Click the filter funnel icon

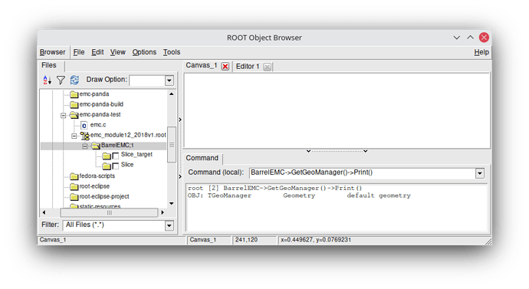point(61,80)
